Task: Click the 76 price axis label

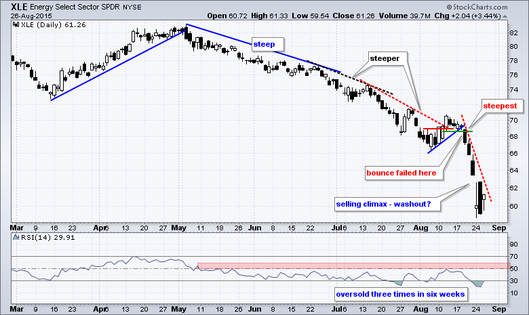Action: tap(513, 75)
